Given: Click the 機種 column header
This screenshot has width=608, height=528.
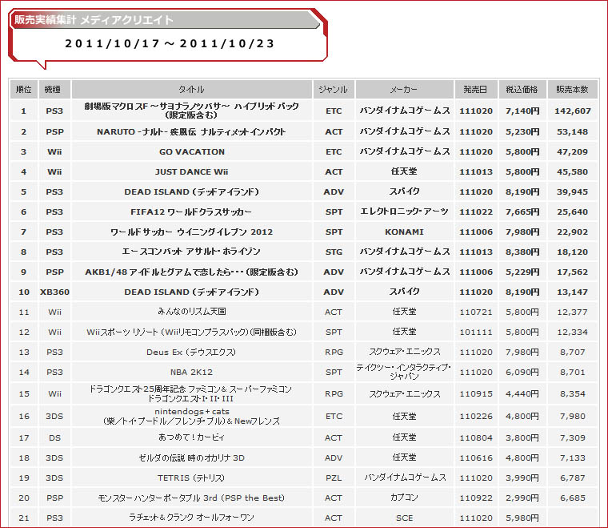Looking at the screenshot, I should tap(54, 90).
